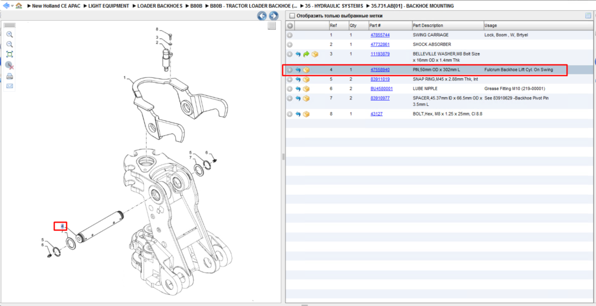596x306 pixels.
Task: Zoom out of the parts diagram
Action: click(x=10, y=45)
